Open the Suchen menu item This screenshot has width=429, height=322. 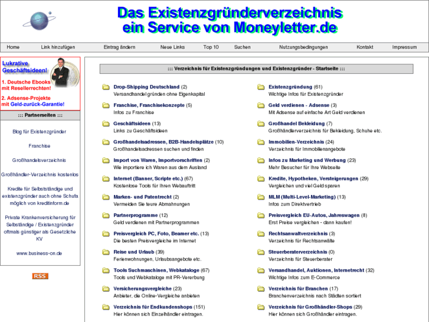point(243,47)
